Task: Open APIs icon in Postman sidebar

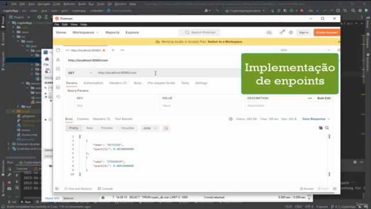Action: 58,59
